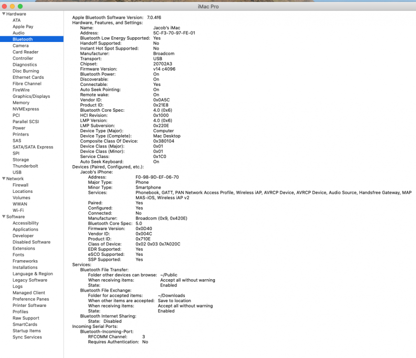Collapse the Software section triangle
The height and width of the screenshot is (358, 416).
pos(4,216)
